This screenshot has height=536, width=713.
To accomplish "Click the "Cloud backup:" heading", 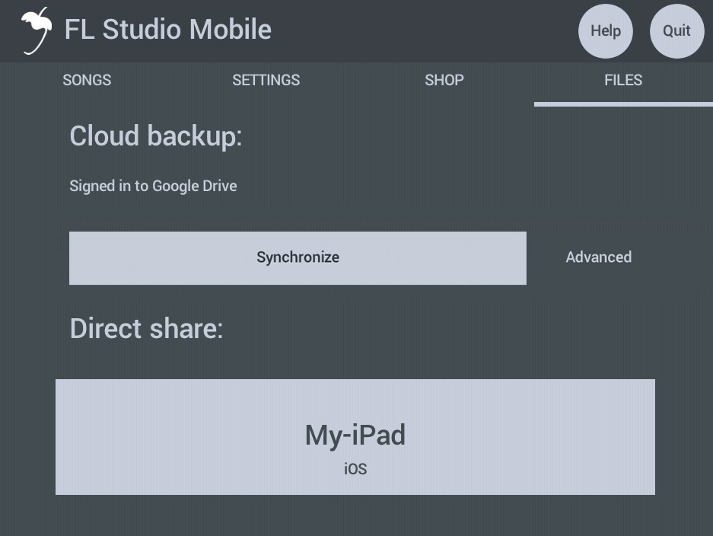I will [155, 136].
